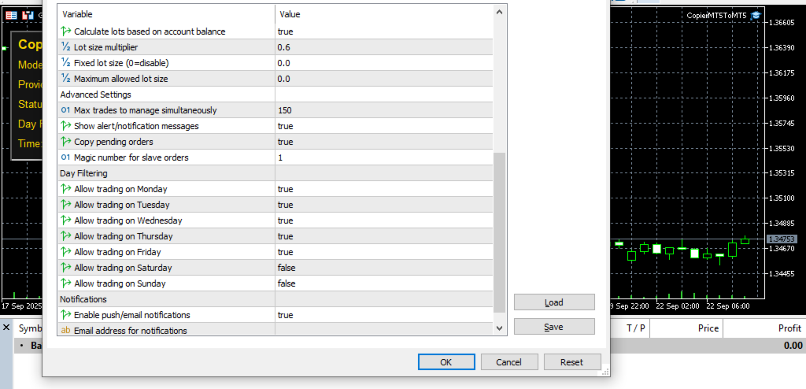The width and height of the screenshot is (806, 389).
Task: Select the Allow trading on Thursday label
Action: (124, 236)
